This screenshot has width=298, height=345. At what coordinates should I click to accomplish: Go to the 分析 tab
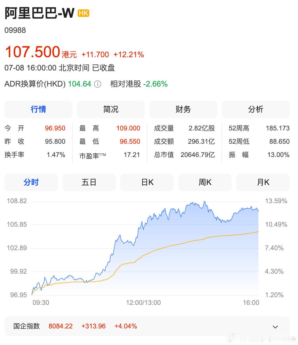pyautogui.click(x=256, y=109)
